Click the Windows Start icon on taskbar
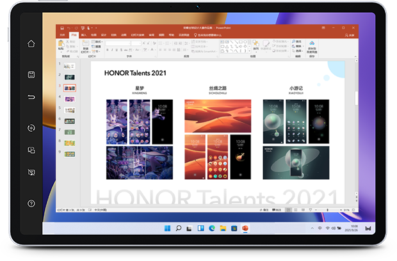Image resolution: width=397 pixels, height=261 pixels. coord(167,228)
